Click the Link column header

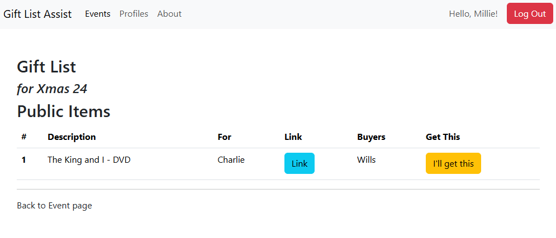tap(293, 137)
